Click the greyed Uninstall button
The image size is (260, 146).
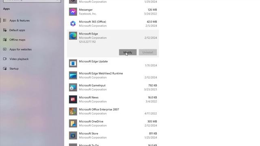pyautogui.click(x=148, y=52)
